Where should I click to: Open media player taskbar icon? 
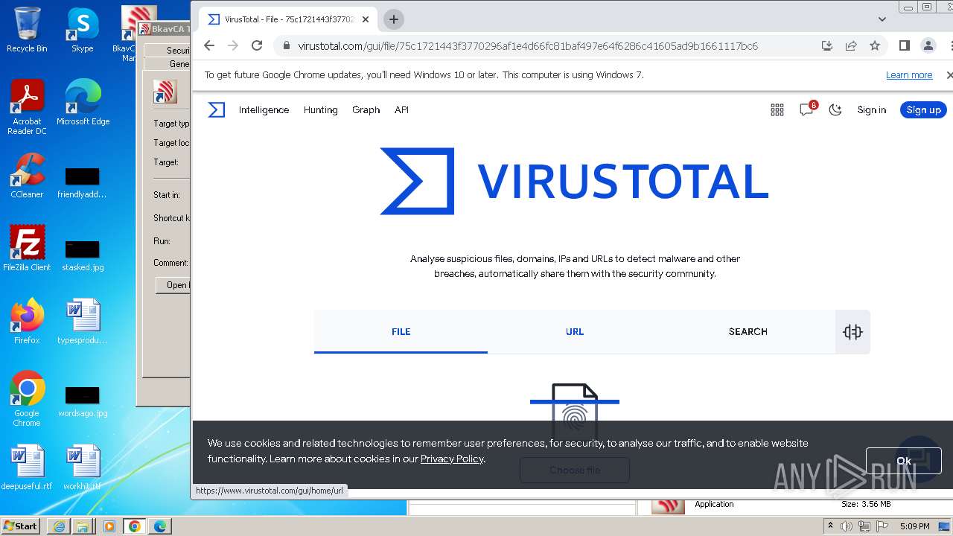(109, 526)
